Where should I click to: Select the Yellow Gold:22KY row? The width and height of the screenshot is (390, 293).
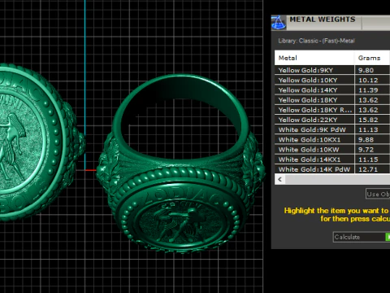tap(332, 120)
